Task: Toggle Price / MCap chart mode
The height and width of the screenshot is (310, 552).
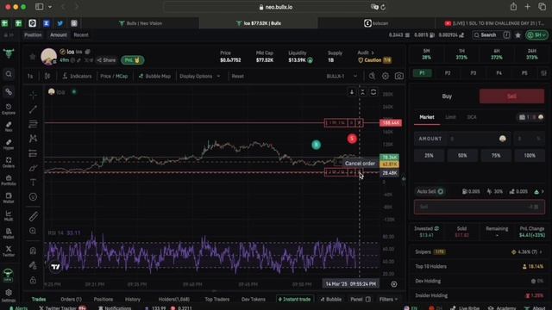Action: 114,76
